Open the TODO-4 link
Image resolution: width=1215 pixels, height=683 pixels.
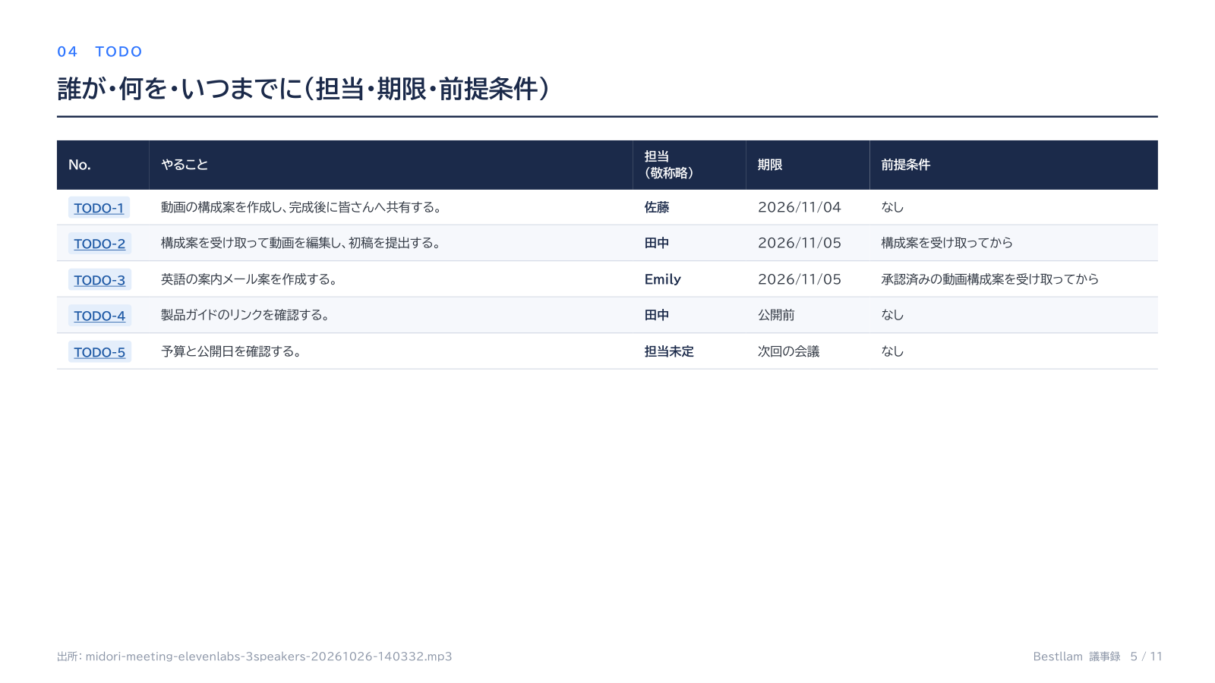point(99,316)
